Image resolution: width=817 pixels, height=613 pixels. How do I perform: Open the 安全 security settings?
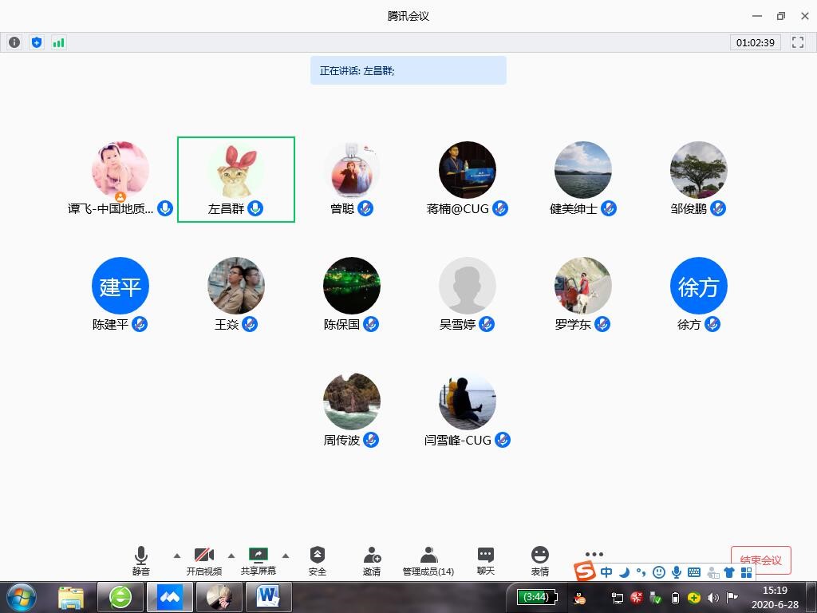tap(318, 560)
